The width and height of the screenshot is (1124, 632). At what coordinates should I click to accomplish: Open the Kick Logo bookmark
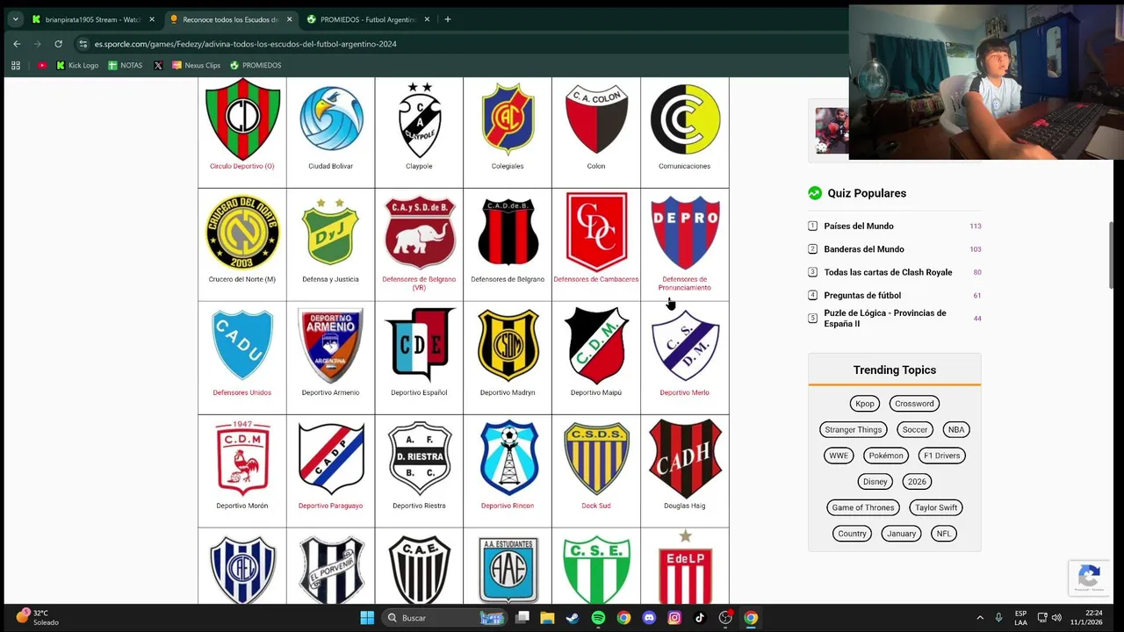(x=77, y=65)
